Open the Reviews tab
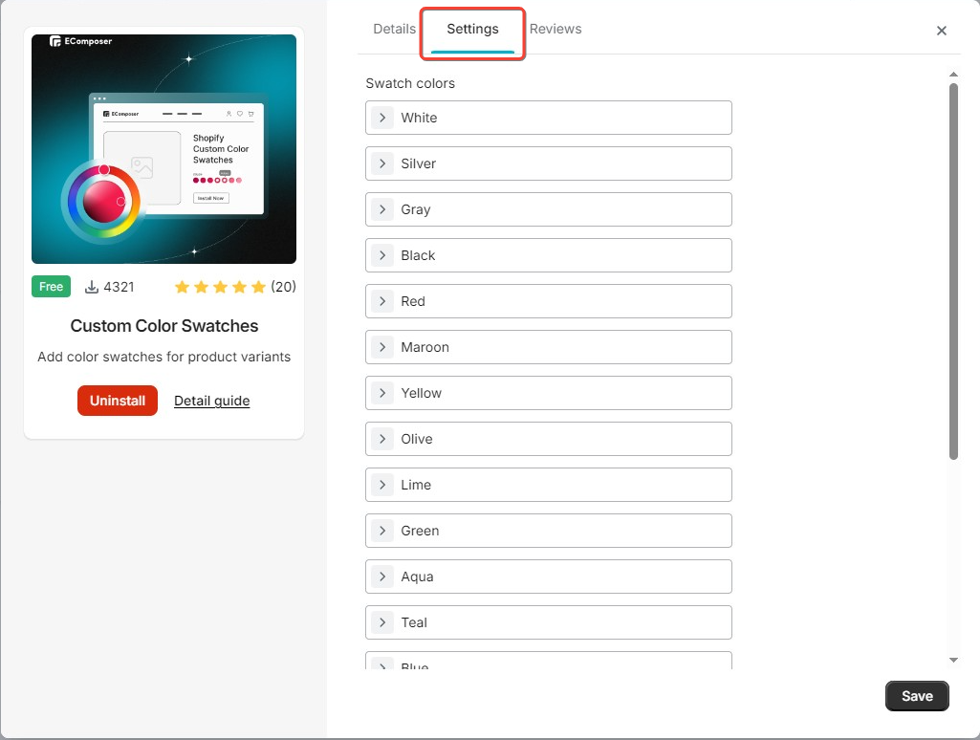This screenshot has width=980, height=740. click(555, 29)
